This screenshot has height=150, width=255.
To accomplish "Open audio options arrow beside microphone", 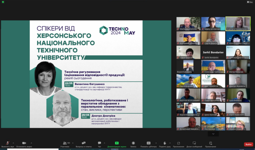I will click(13, 143).
